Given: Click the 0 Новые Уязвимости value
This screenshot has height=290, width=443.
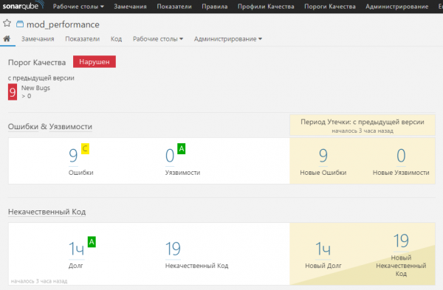Looking at the screenshot, I should pyautogui.click(x=401, y=155).
